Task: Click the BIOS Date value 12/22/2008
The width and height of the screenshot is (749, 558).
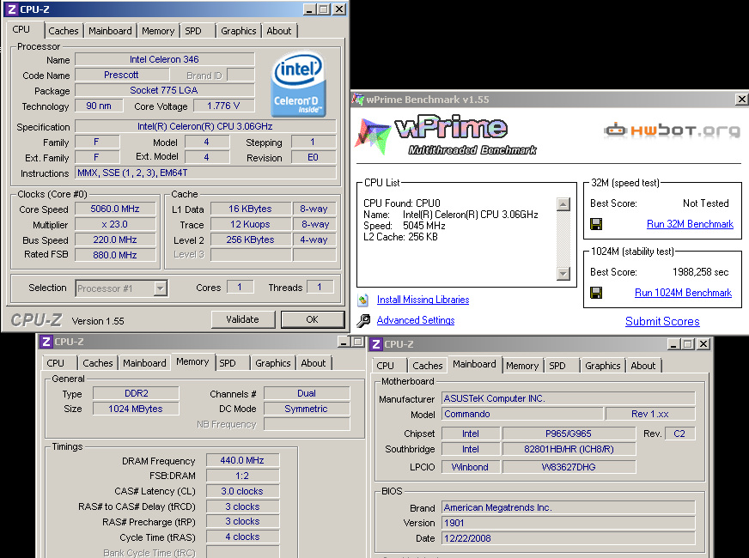Action: tap(569, 538)
